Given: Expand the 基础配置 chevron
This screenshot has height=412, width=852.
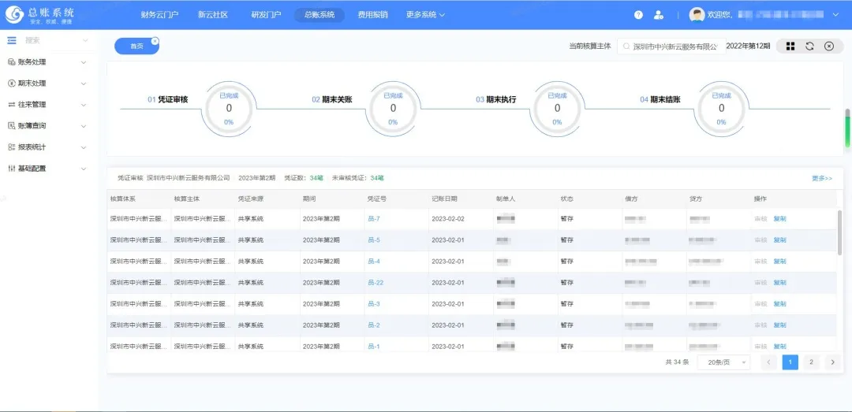Looking at the screenshot, I should tap(84, 169).
